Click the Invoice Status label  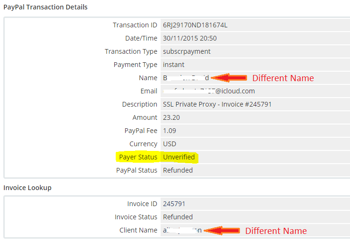[136, 217]
